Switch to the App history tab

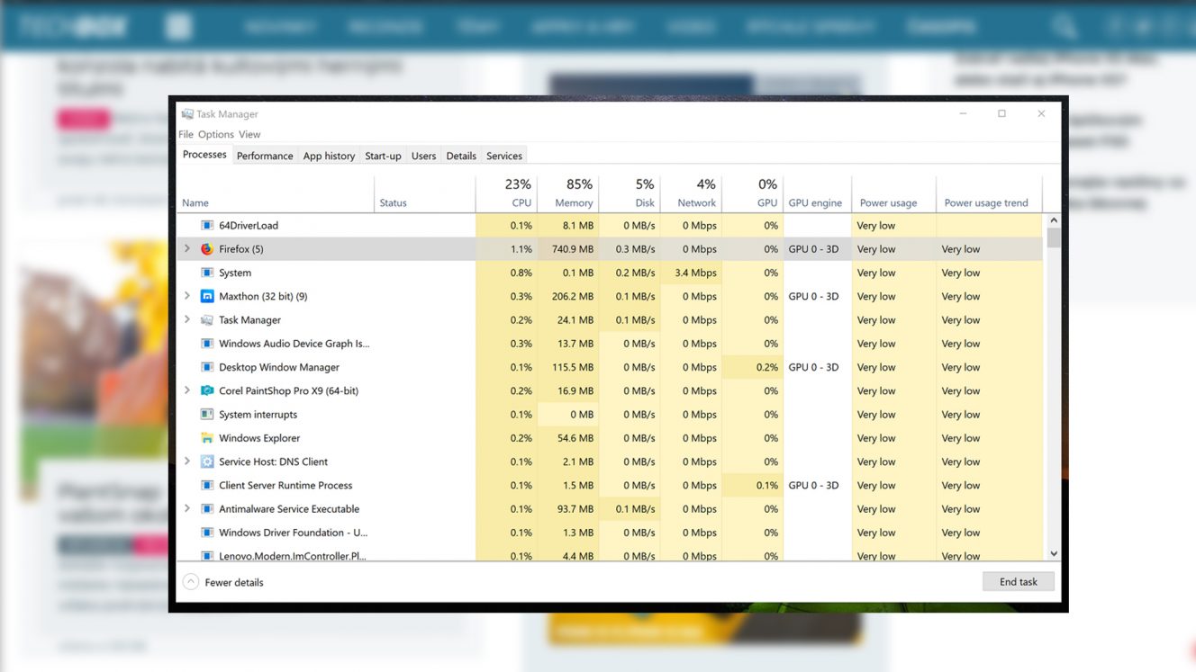(x=329, y=156)
